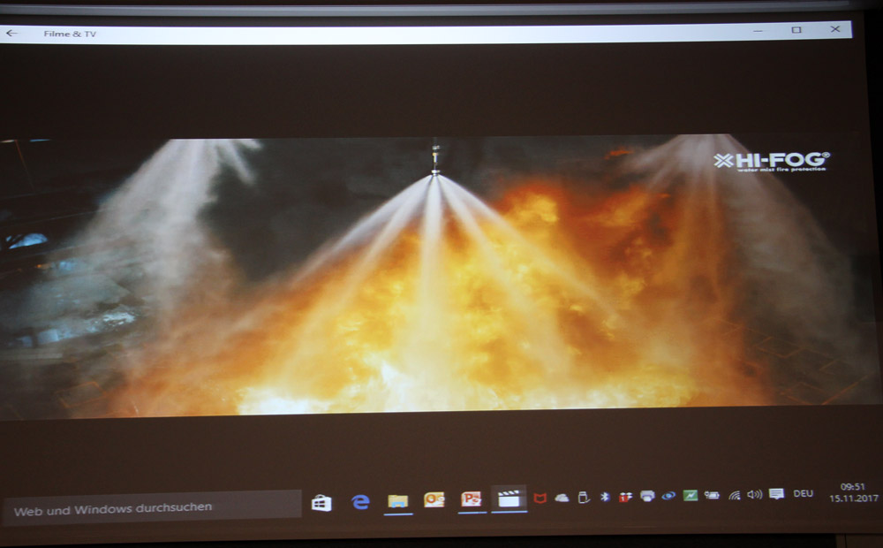
Task: Switch to PowerPoint in the taskbar
Action: (472, 499)
